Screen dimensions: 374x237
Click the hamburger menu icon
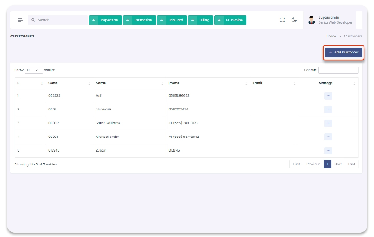pos(21,20)
